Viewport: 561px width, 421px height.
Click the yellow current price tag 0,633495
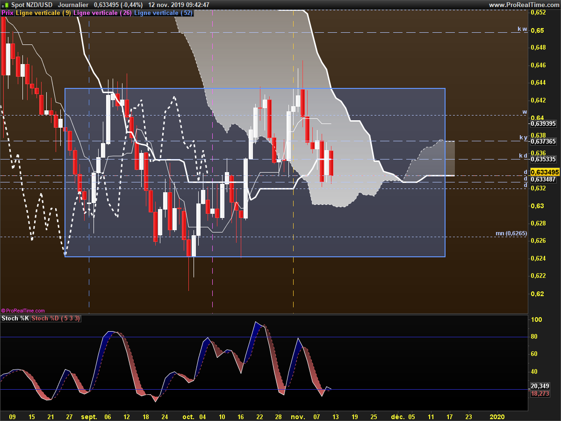[544, 172]
